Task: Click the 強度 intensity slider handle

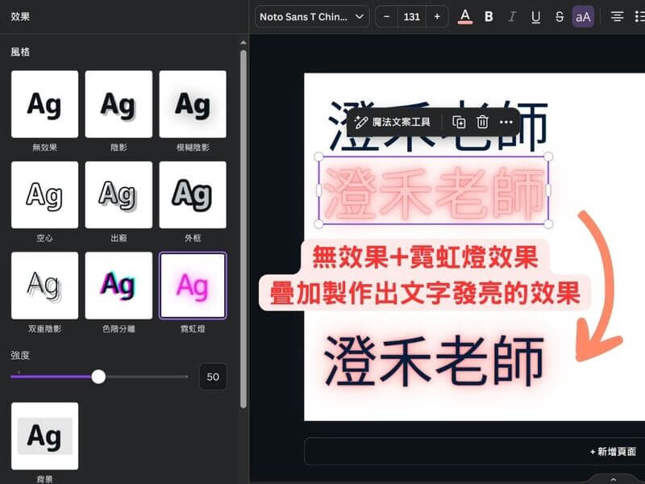Action: click(98, 377)
